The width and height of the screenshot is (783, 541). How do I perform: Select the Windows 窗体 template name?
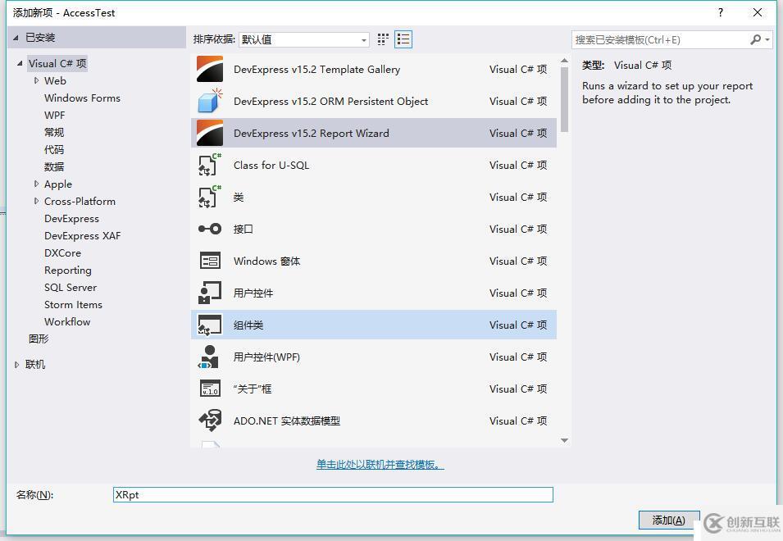point(266,261)
